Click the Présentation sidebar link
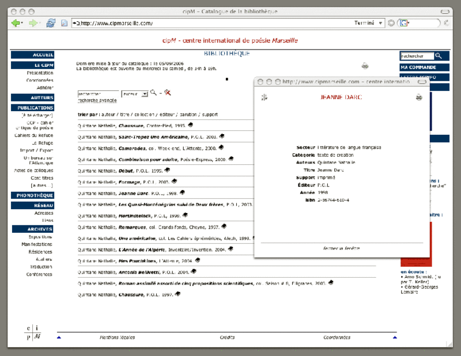This screenshot has height=356, width=461. coord(40,73)
